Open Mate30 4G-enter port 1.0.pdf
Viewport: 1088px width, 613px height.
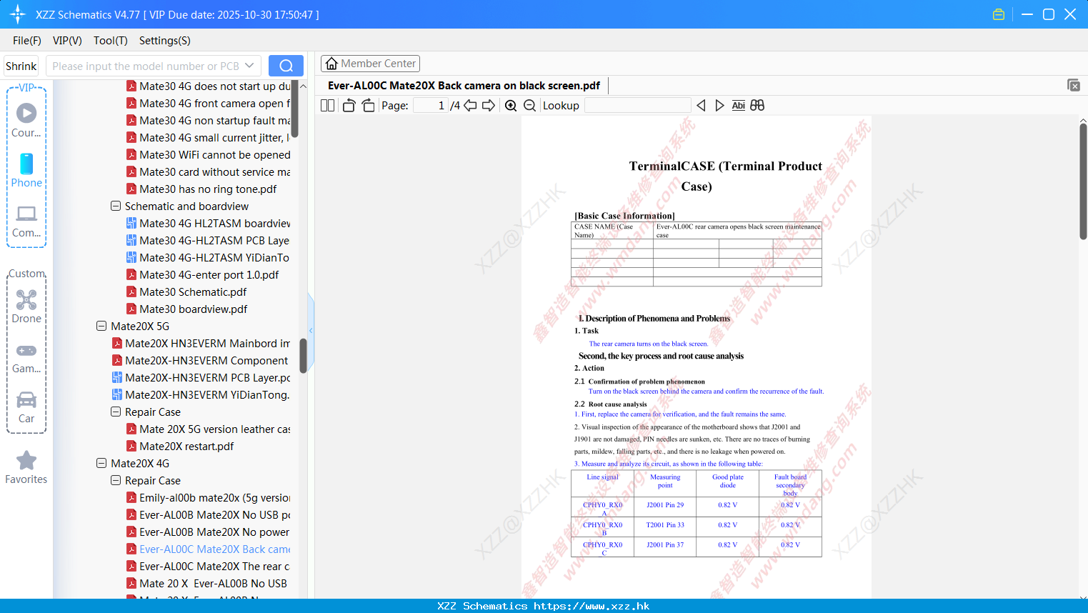click(209, 274)
